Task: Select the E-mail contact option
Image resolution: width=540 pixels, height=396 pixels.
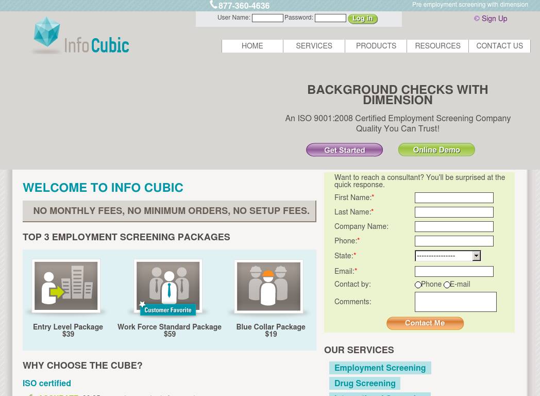Action: click(x=447, y=285)
